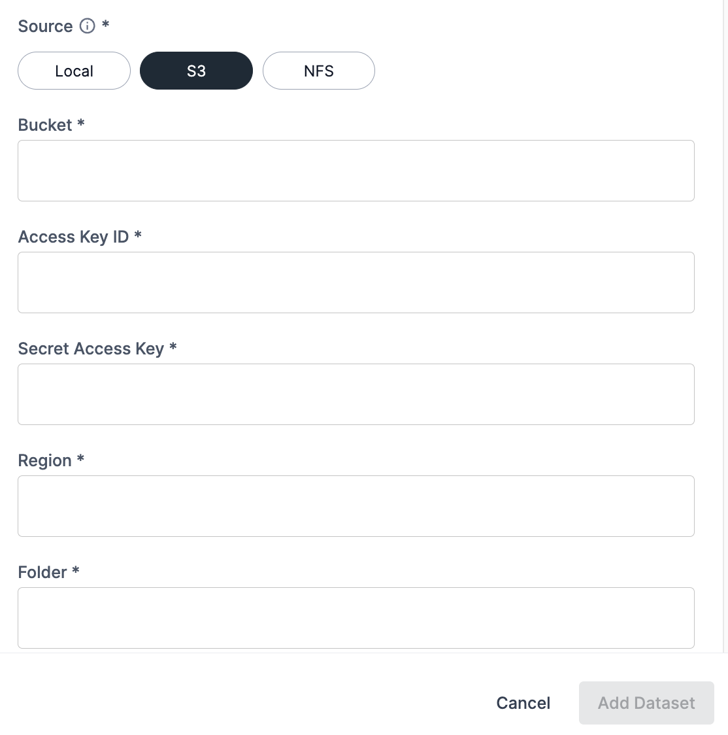Click the Source field label
Viewport: 728px width, 735px height.
point(45,26)
